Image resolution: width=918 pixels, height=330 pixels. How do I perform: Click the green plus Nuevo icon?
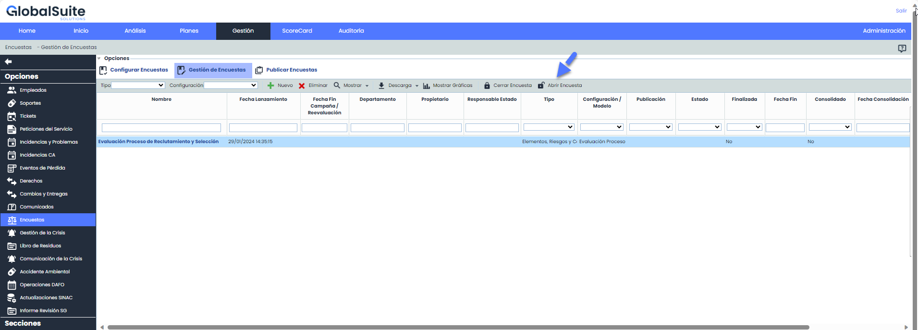(x=270, y=86)
